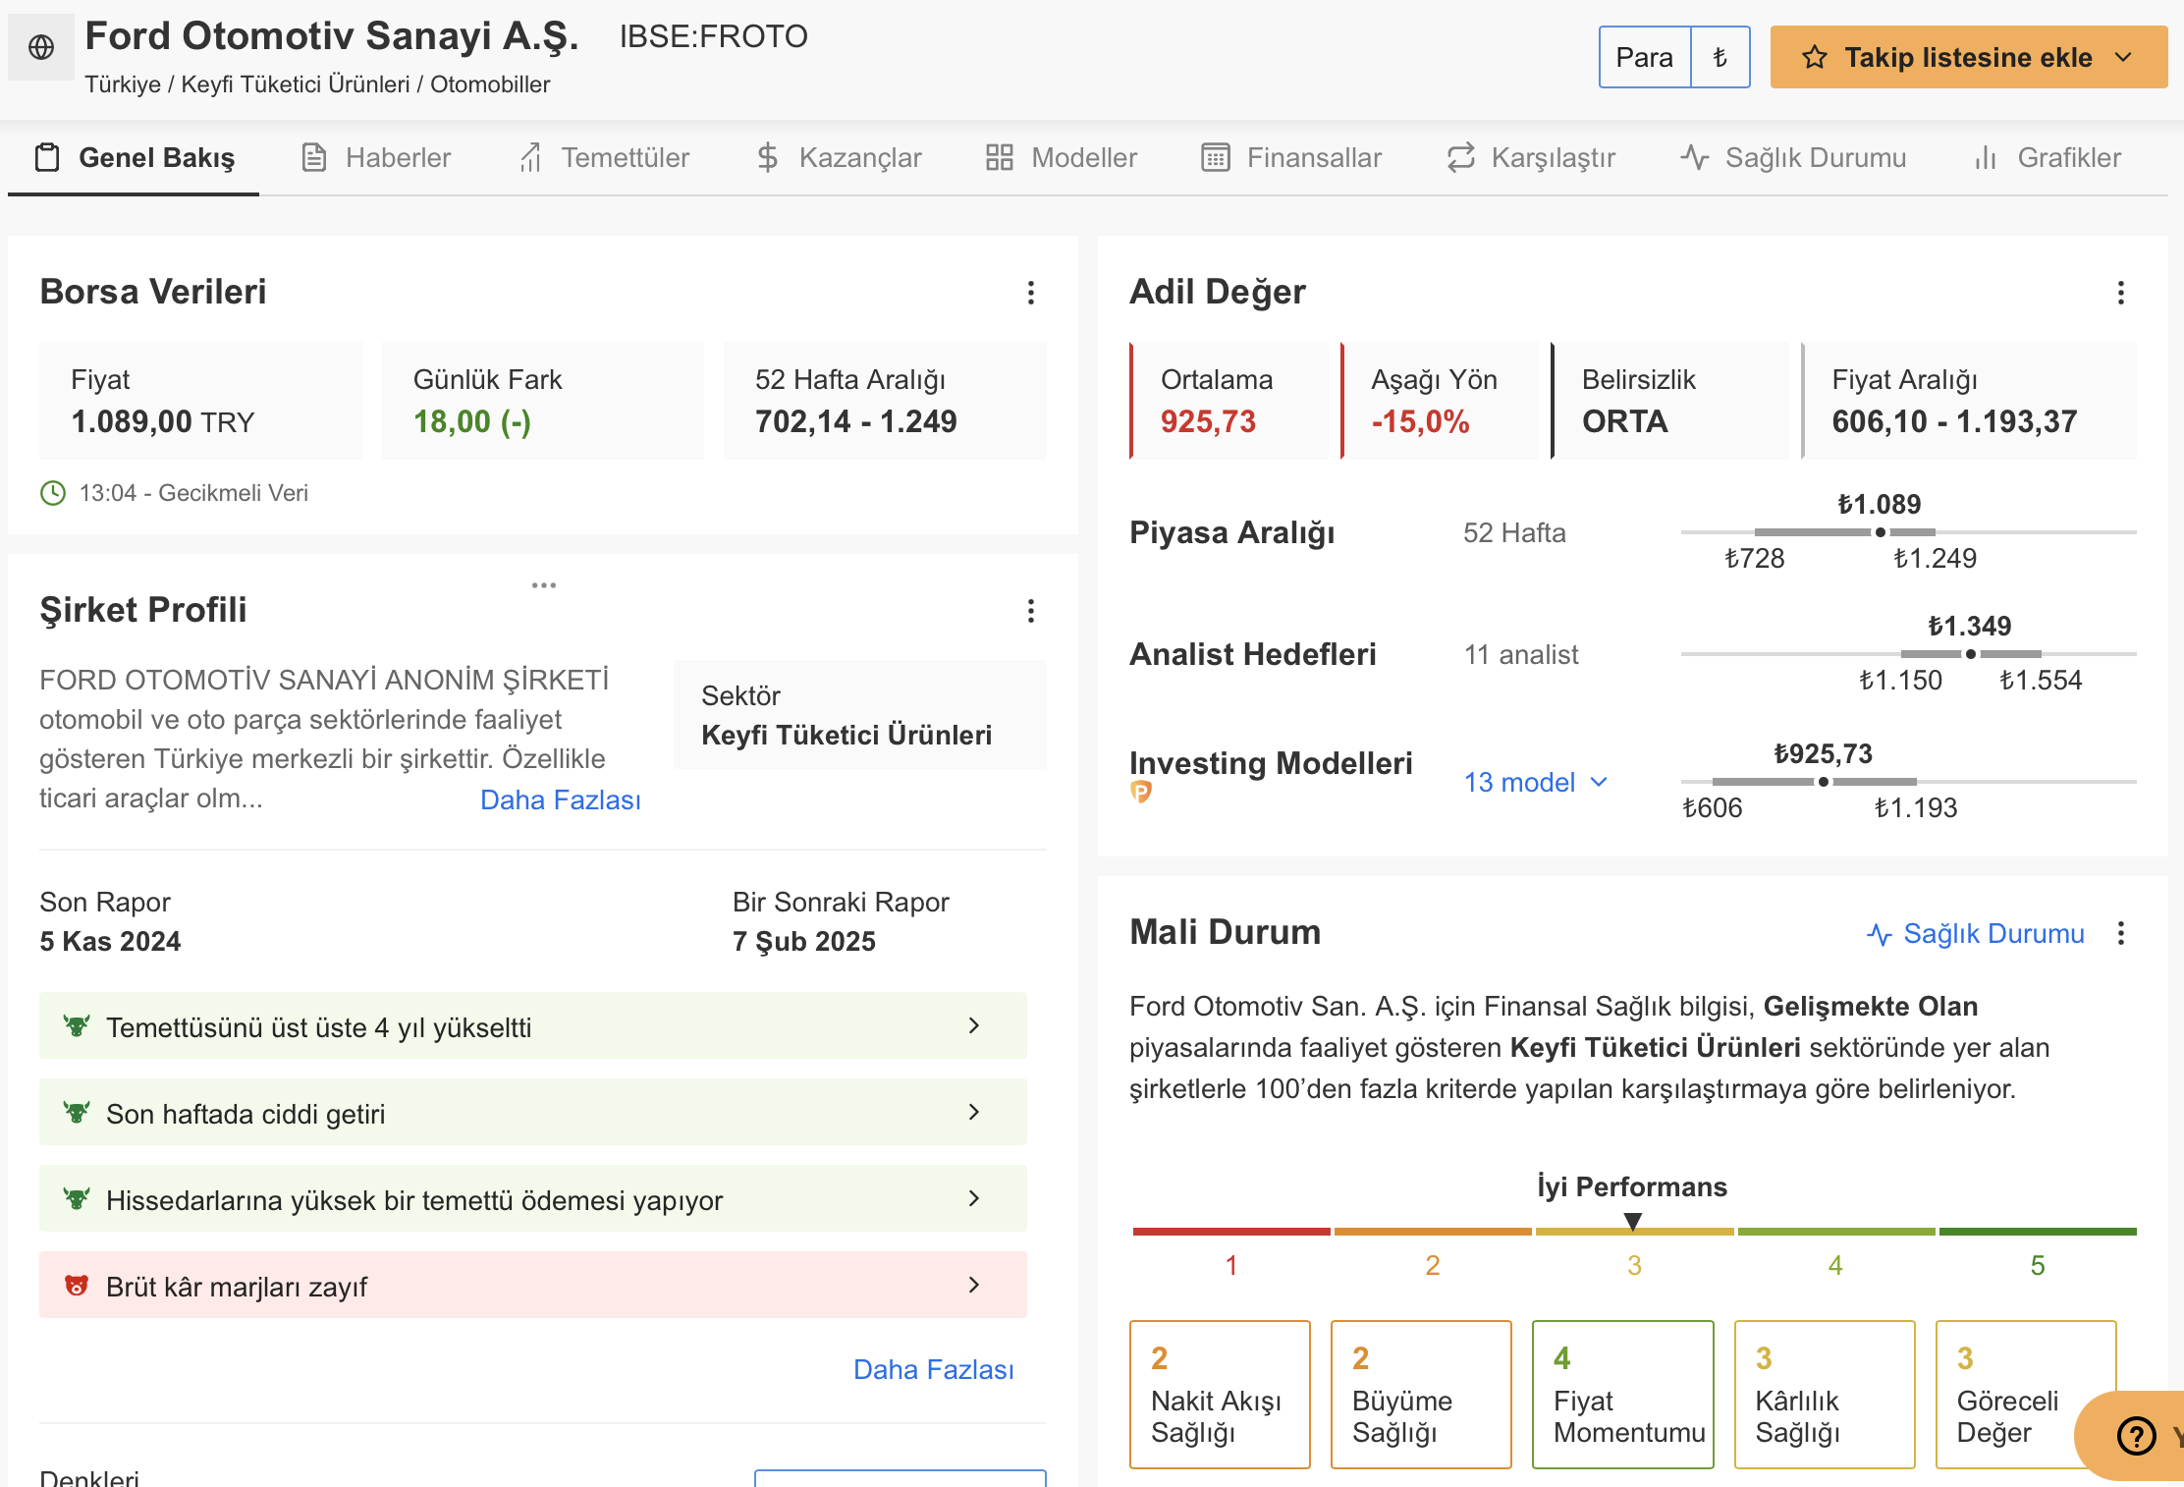Open the Şirket Profili three-dot menu
The image size is (2184, 1487).
click(1031, 611)
